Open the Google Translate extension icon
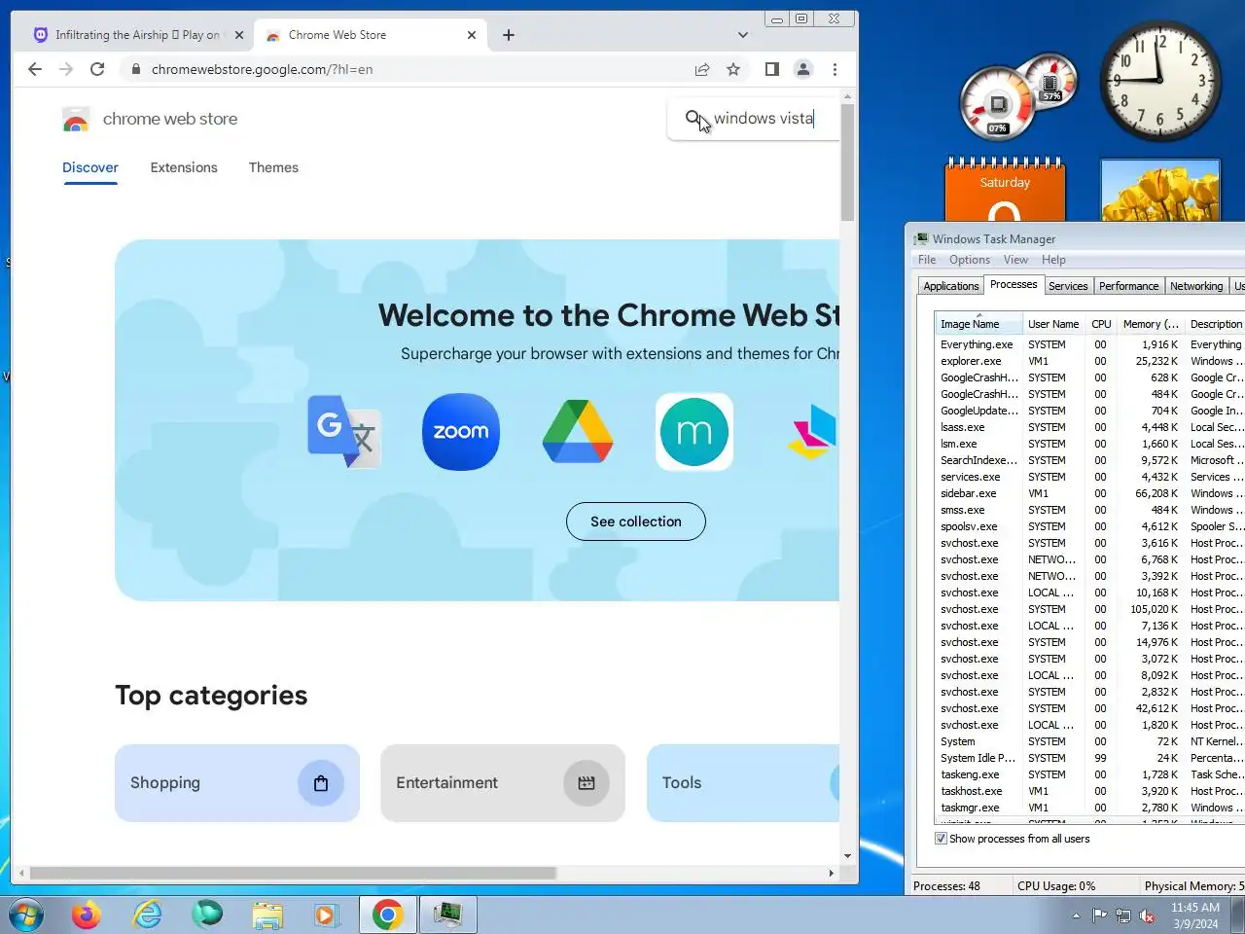 (343, 432)
